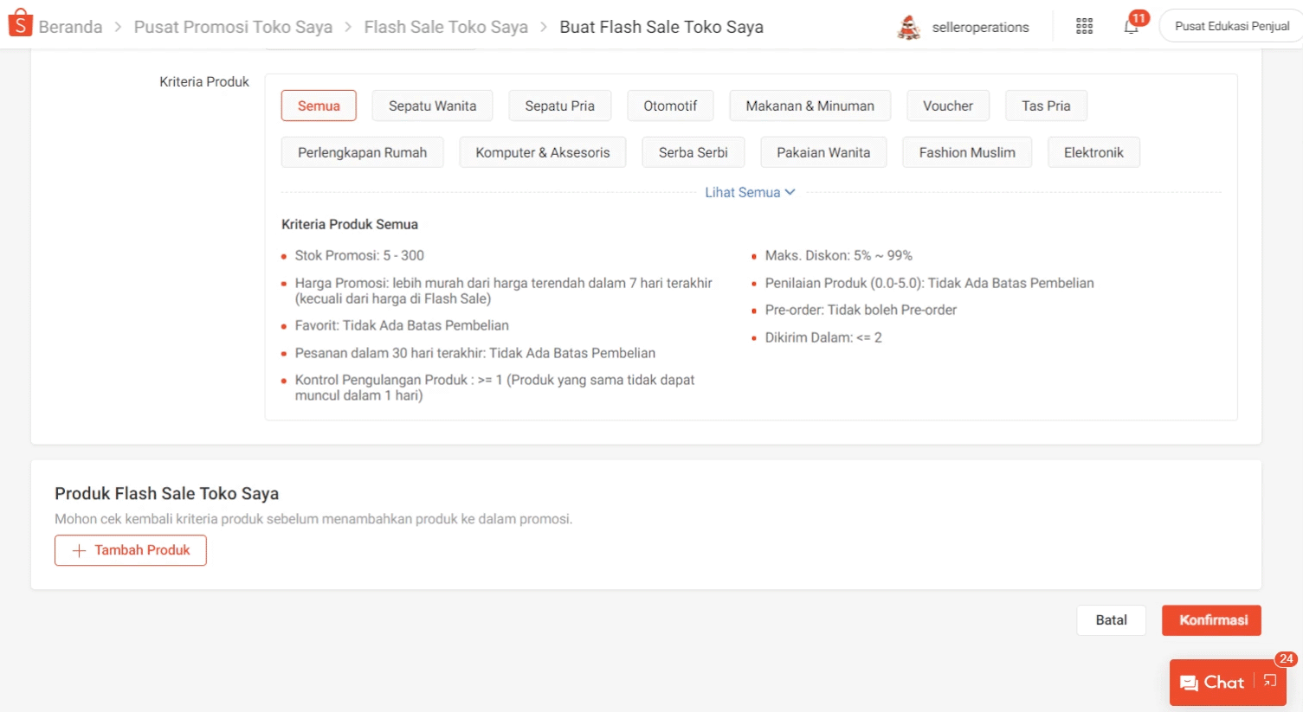This screenshot has height=712, width=1303.
Task: Choose the Fashion Muslim category
Action: (966, 152)
